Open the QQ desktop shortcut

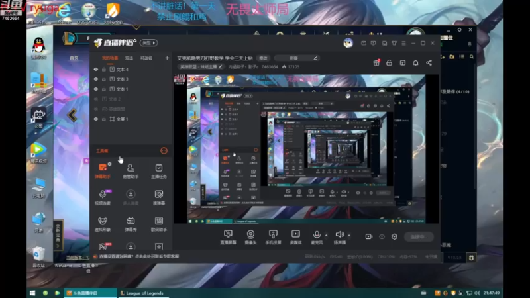click(38, 48)
